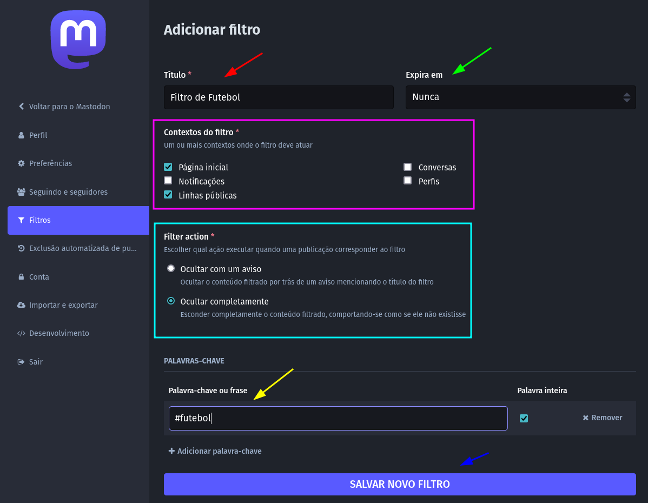
Task: Click the stepper arrows on the Expira em select
Action: pos(626,97)
